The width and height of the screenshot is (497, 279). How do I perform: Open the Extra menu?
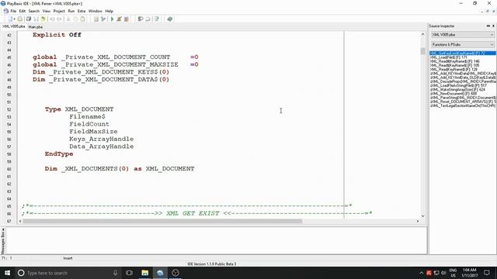82,11
